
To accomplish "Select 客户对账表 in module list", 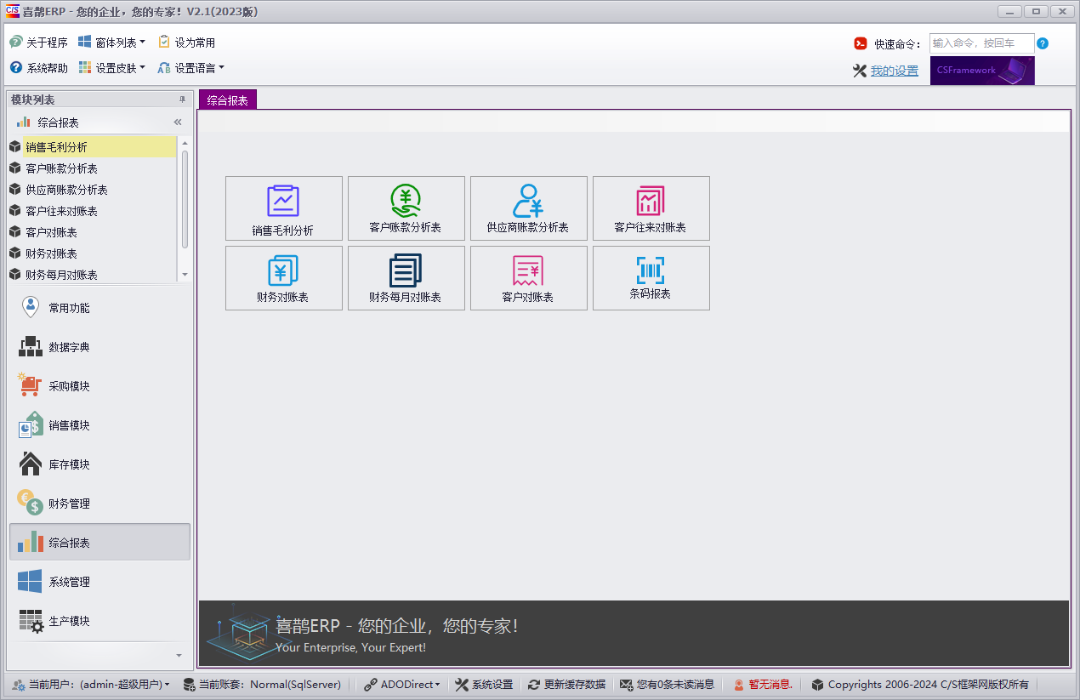I will pyautogui.click(x=92, y=232).
